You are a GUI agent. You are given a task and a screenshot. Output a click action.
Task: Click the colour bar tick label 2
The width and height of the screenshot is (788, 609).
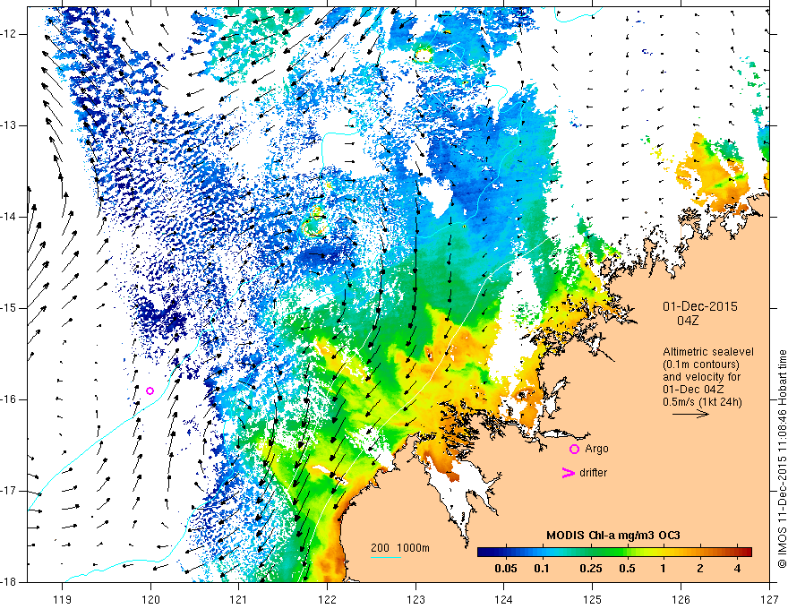[x=700, y=569]
